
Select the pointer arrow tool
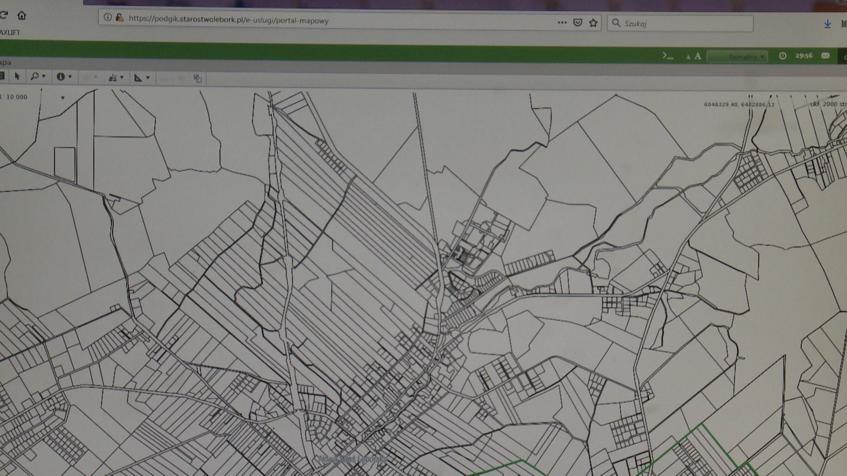(17, 76)
